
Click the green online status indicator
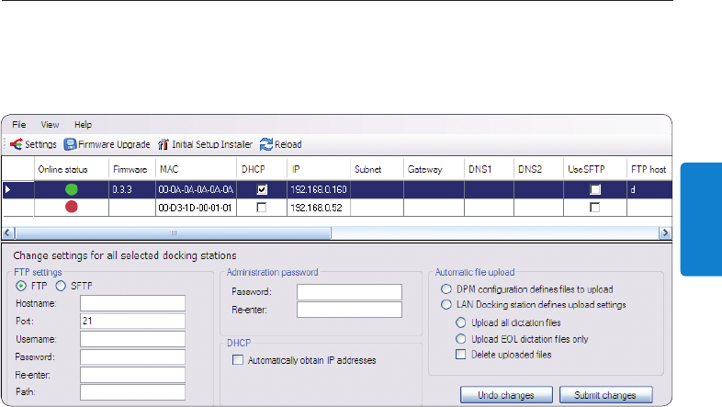(71, 189)
